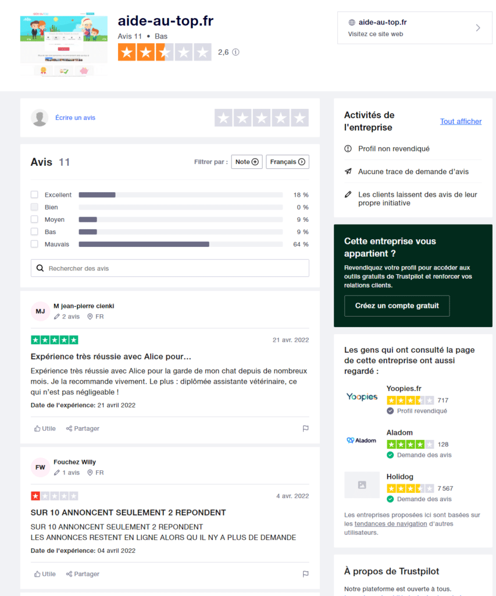The height and width of the screenshot is (596, 496).
Task: Click Écrire un avis link
Action: click(x=75, y=118)
